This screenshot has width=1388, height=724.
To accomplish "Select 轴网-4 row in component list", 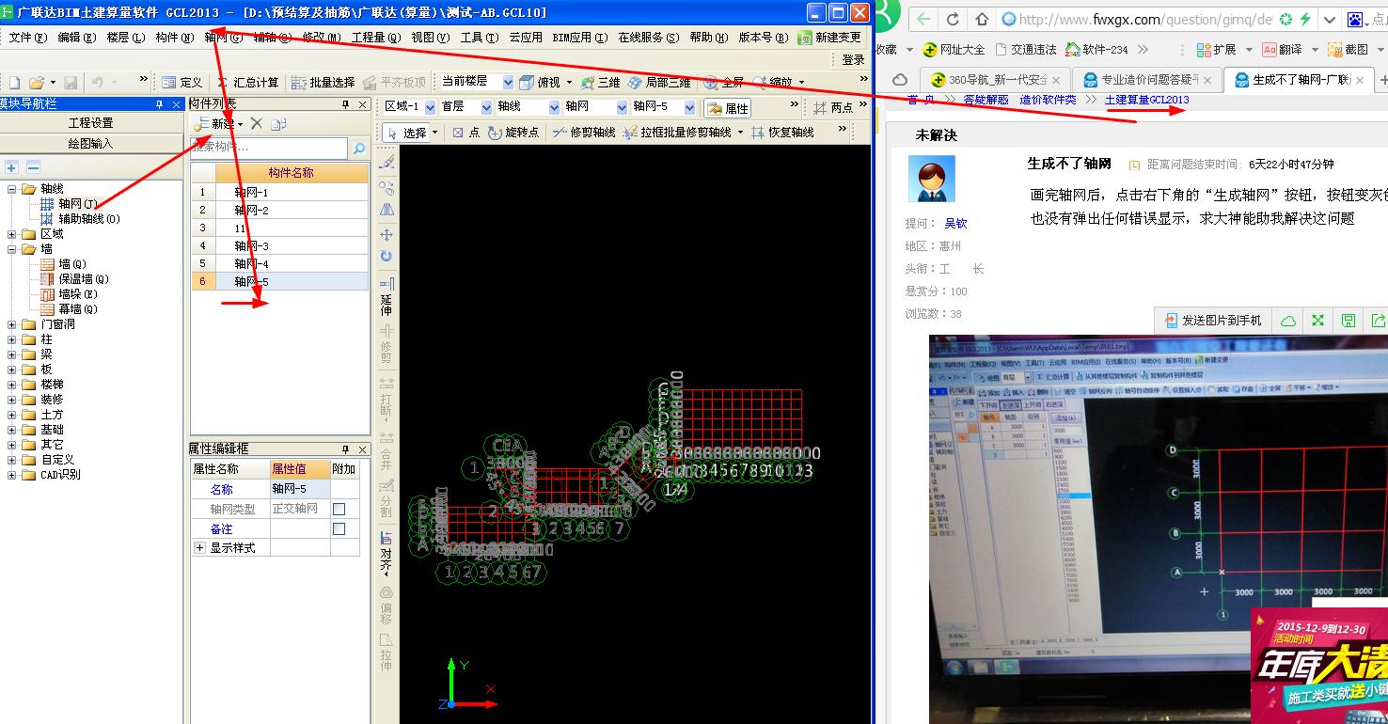I will click(279, 263).
